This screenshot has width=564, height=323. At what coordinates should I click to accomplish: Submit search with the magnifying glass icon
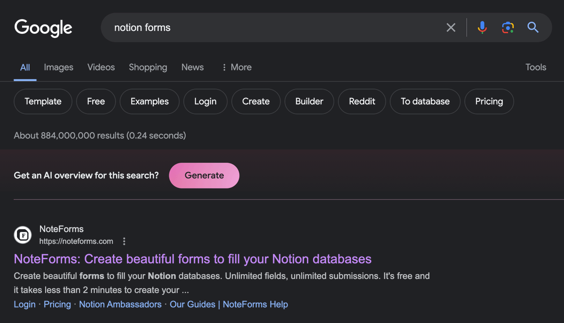click(x=533, y=28)
